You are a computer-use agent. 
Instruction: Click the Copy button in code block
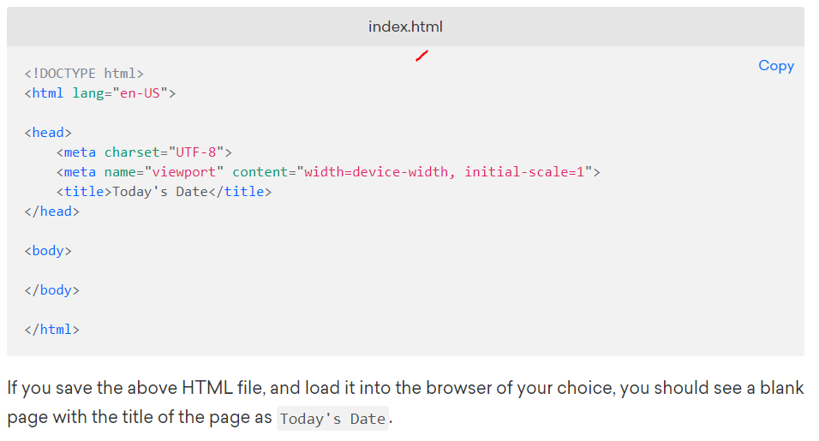(775, 66)
